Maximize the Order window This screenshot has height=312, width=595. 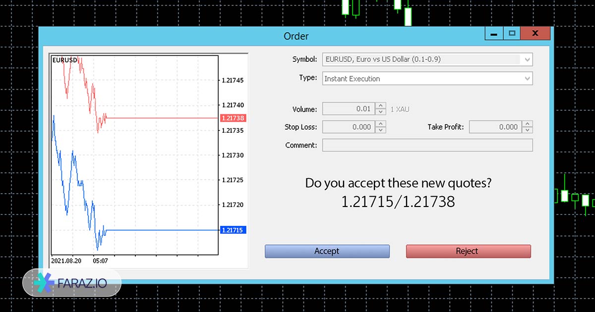click(512, 34)
